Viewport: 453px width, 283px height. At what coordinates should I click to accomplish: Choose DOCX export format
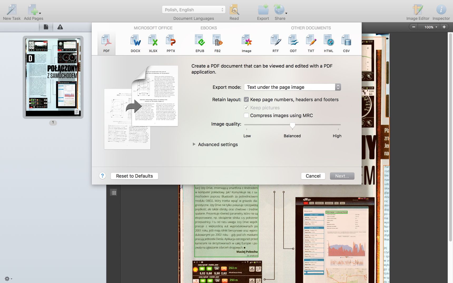point(135,43)
